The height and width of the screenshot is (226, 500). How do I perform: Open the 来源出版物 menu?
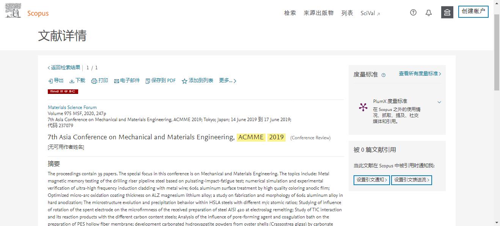pyautogui.click(x=318, y=13)
